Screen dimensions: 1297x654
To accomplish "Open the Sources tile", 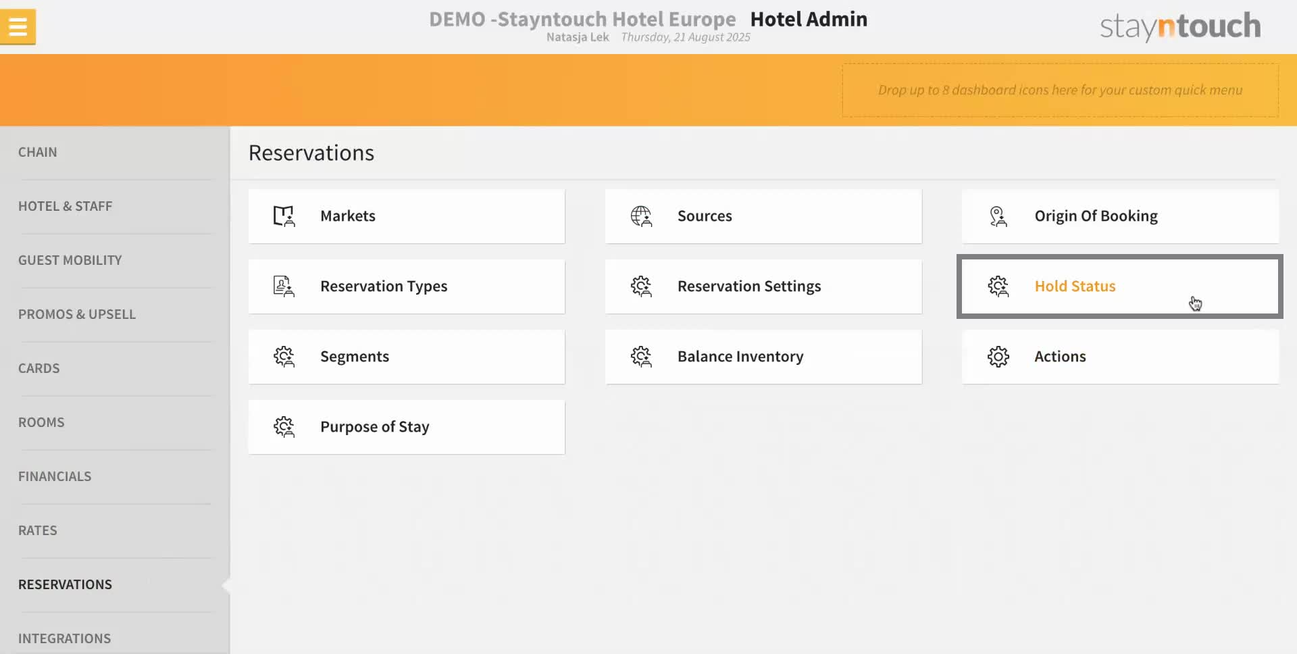I will click(x=763, y=216).
